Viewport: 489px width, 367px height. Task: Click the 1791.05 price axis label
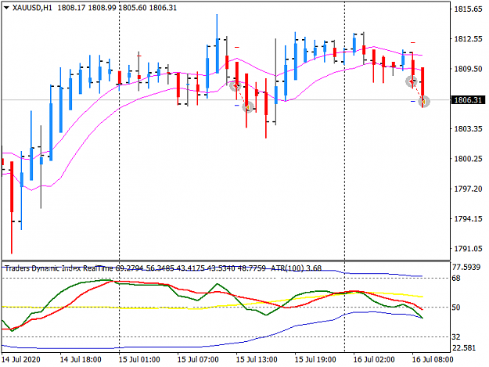pos(468,249)
